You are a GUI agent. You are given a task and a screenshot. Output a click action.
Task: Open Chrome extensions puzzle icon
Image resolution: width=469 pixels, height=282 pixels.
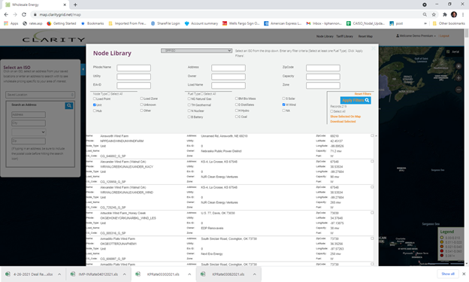[445, 14]
